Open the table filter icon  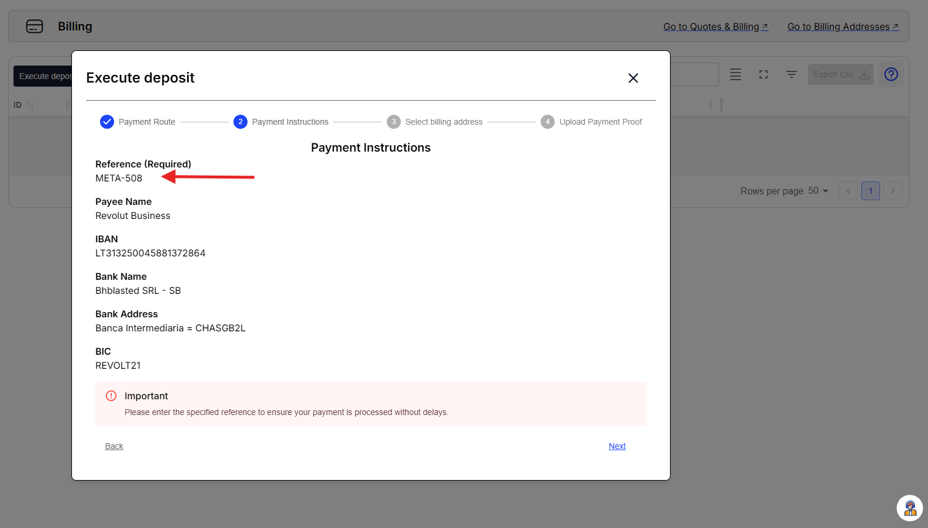(x=792, y=74)
